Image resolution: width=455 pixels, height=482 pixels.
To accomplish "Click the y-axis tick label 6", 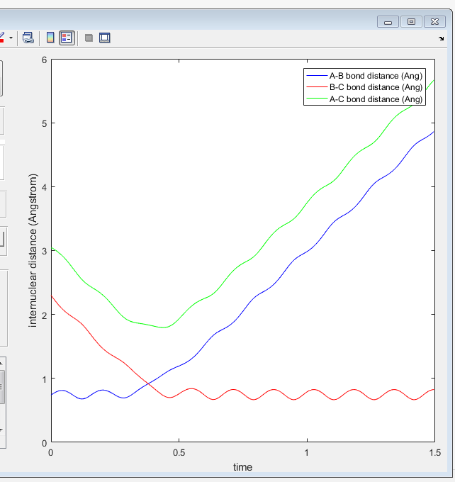I will coord(45,60).
